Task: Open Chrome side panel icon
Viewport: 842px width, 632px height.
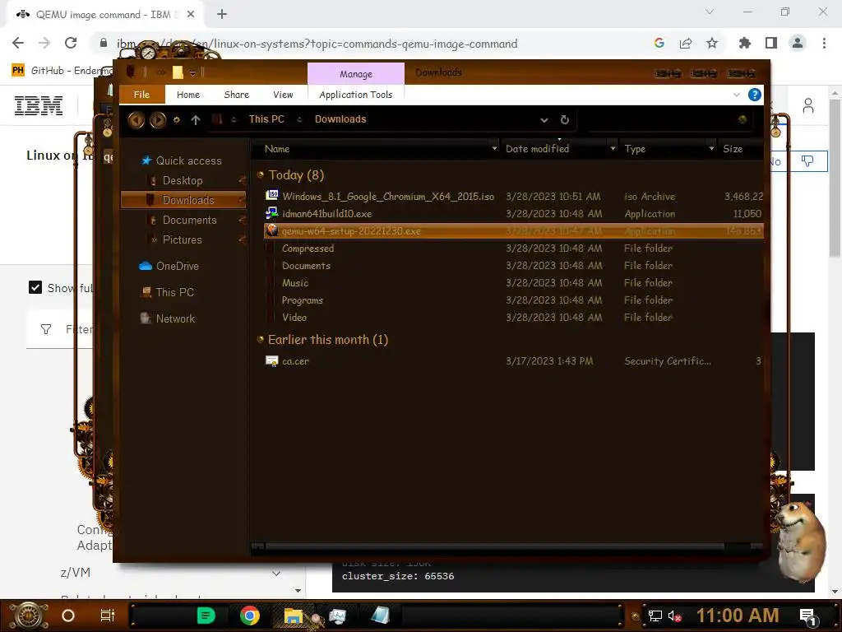Action: pyautogui.click(x=771, y=43)
